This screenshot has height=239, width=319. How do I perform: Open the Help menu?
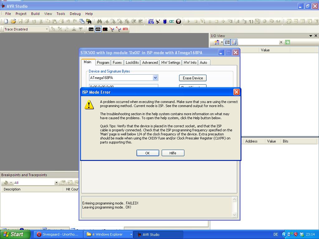coord(89,14)
